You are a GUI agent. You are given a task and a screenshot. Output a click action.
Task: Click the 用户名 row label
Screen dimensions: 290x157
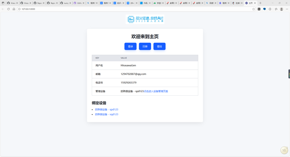[x=99, y=66]
